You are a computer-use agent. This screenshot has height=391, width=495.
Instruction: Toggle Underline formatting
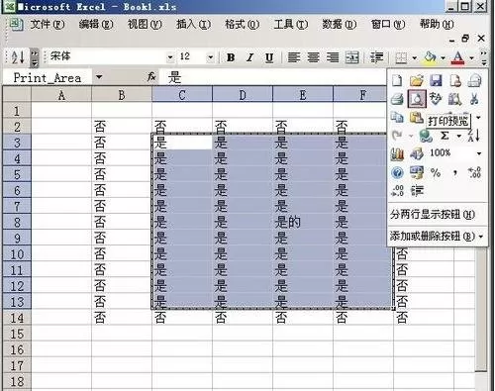269,57
